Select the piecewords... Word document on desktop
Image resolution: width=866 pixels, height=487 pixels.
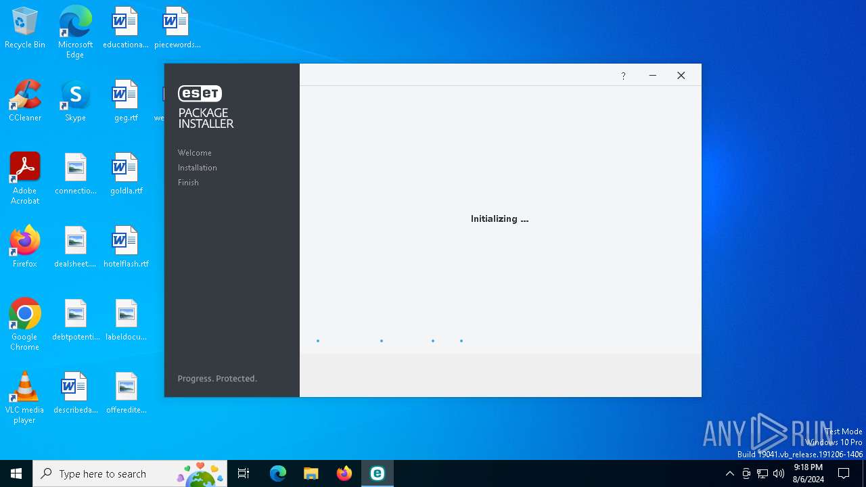click(177, 28)
